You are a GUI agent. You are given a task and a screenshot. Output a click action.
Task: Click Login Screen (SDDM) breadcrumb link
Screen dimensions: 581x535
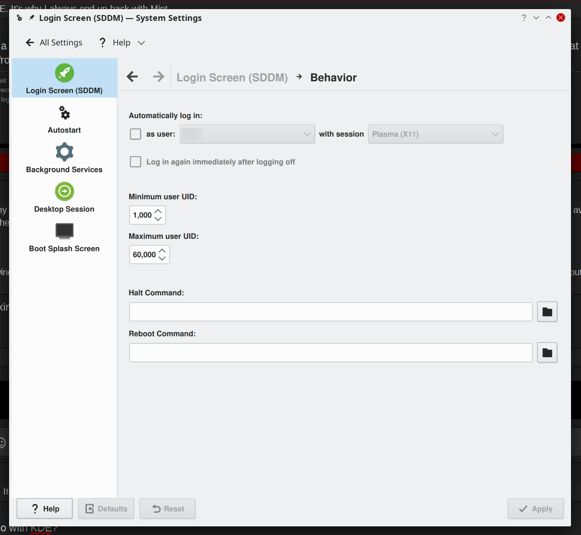click(232, 78)
